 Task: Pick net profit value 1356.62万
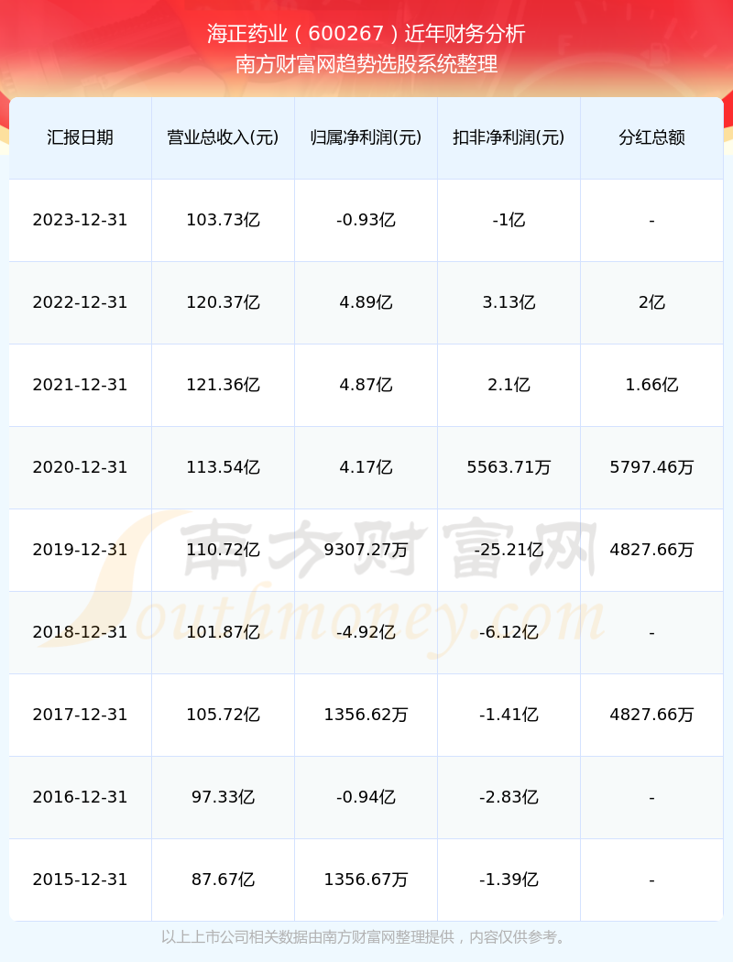tap(366, 715)
